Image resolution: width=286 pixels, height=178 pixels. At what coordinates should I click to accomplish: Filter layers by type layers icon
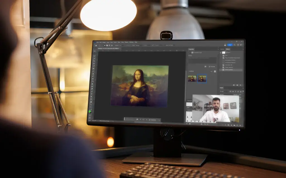coord(235,91)
